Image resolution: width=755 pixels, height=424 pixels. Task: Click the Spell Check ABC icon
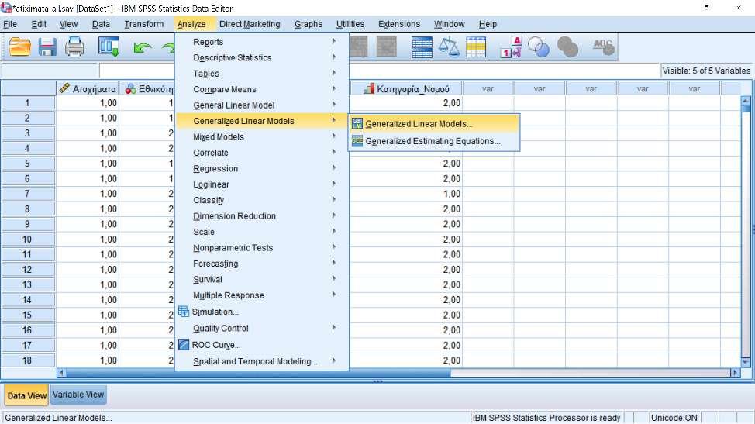pos(603,47)
